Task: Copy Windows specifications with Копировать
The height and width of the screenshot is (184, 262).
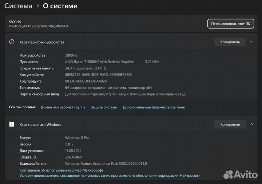Action: [230, 124]
